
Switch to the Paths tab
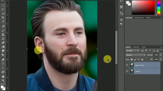point(144,47)
